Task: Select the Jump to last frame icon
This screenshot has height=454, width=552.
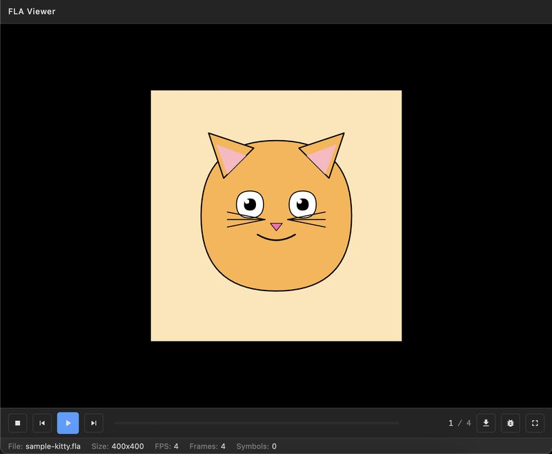Action: click(93, 423)
